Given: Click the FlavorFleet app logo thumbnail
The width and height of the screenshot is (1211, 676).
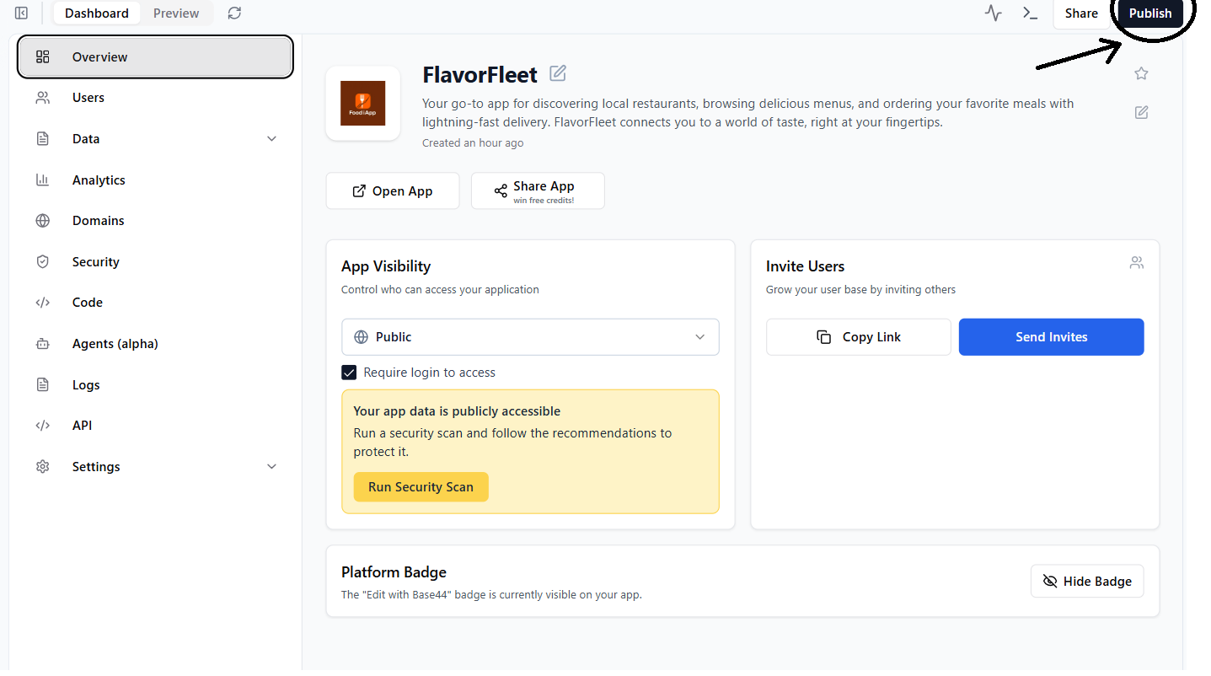Looking at the screenshot, I should 362,103.
